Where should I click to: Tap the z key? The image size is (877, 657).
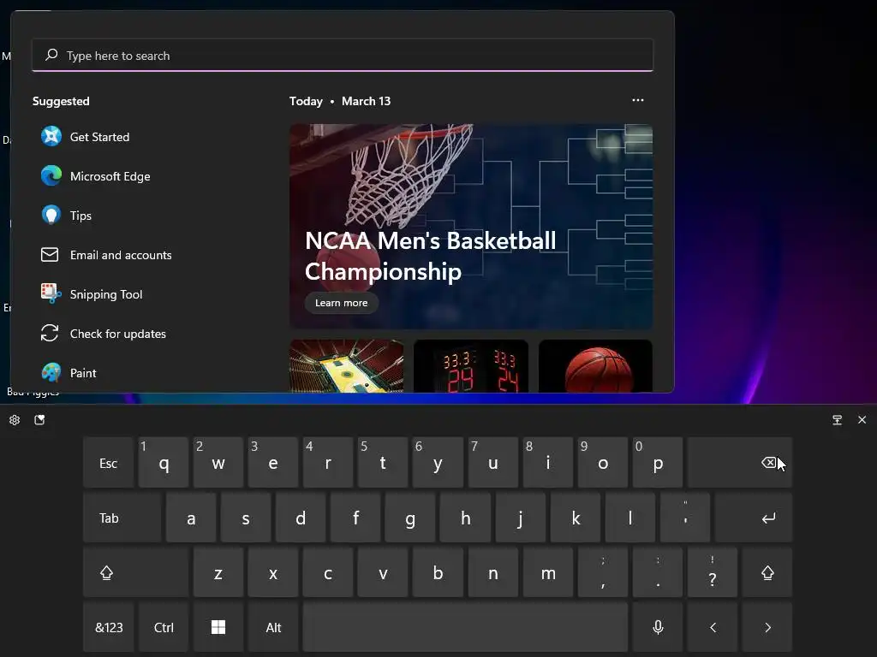tap(218, 572)
